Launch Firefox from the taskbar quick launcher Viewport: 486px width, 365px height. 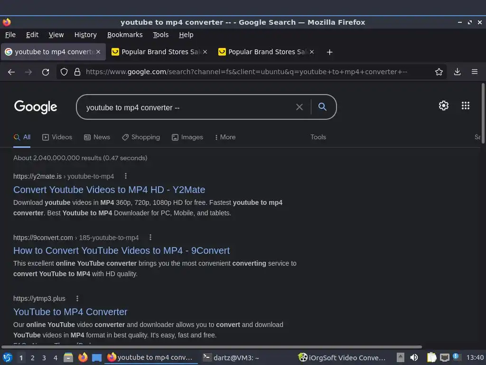[83, 357]
